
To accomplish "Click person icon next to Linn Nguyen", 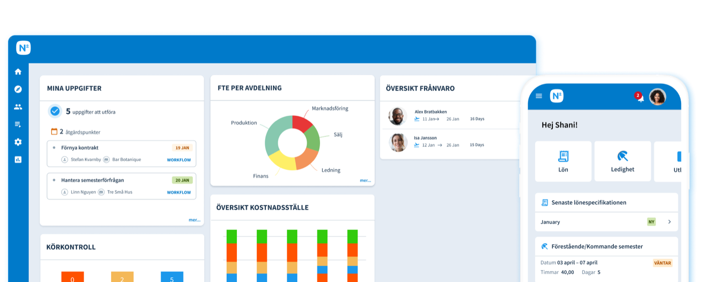I will 65,192.
